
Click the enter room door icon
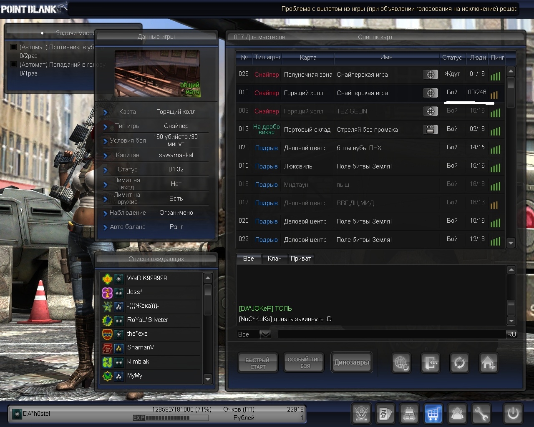(430, 363)
